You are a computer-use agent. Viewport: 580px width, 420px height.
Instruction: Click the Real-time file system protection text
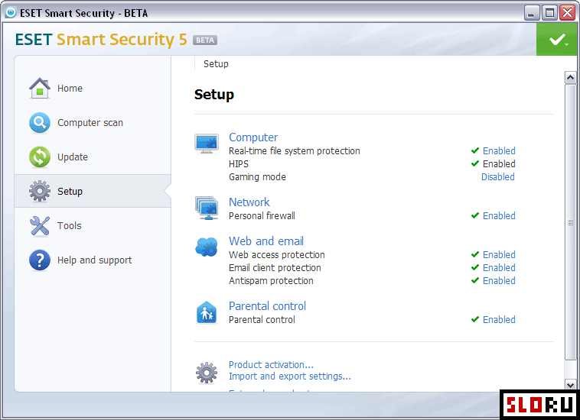point(294,150)
